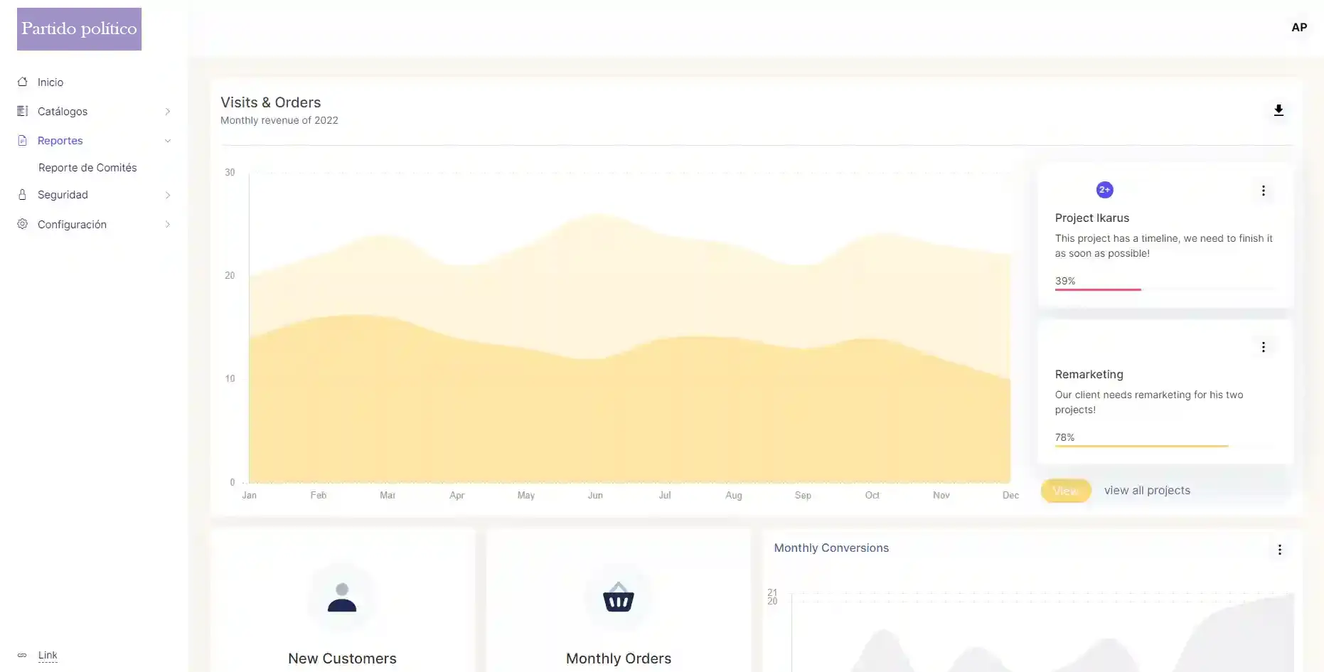Click the Visits & Orders heading
1324x672 pixels.
click(x=271, y=102)
